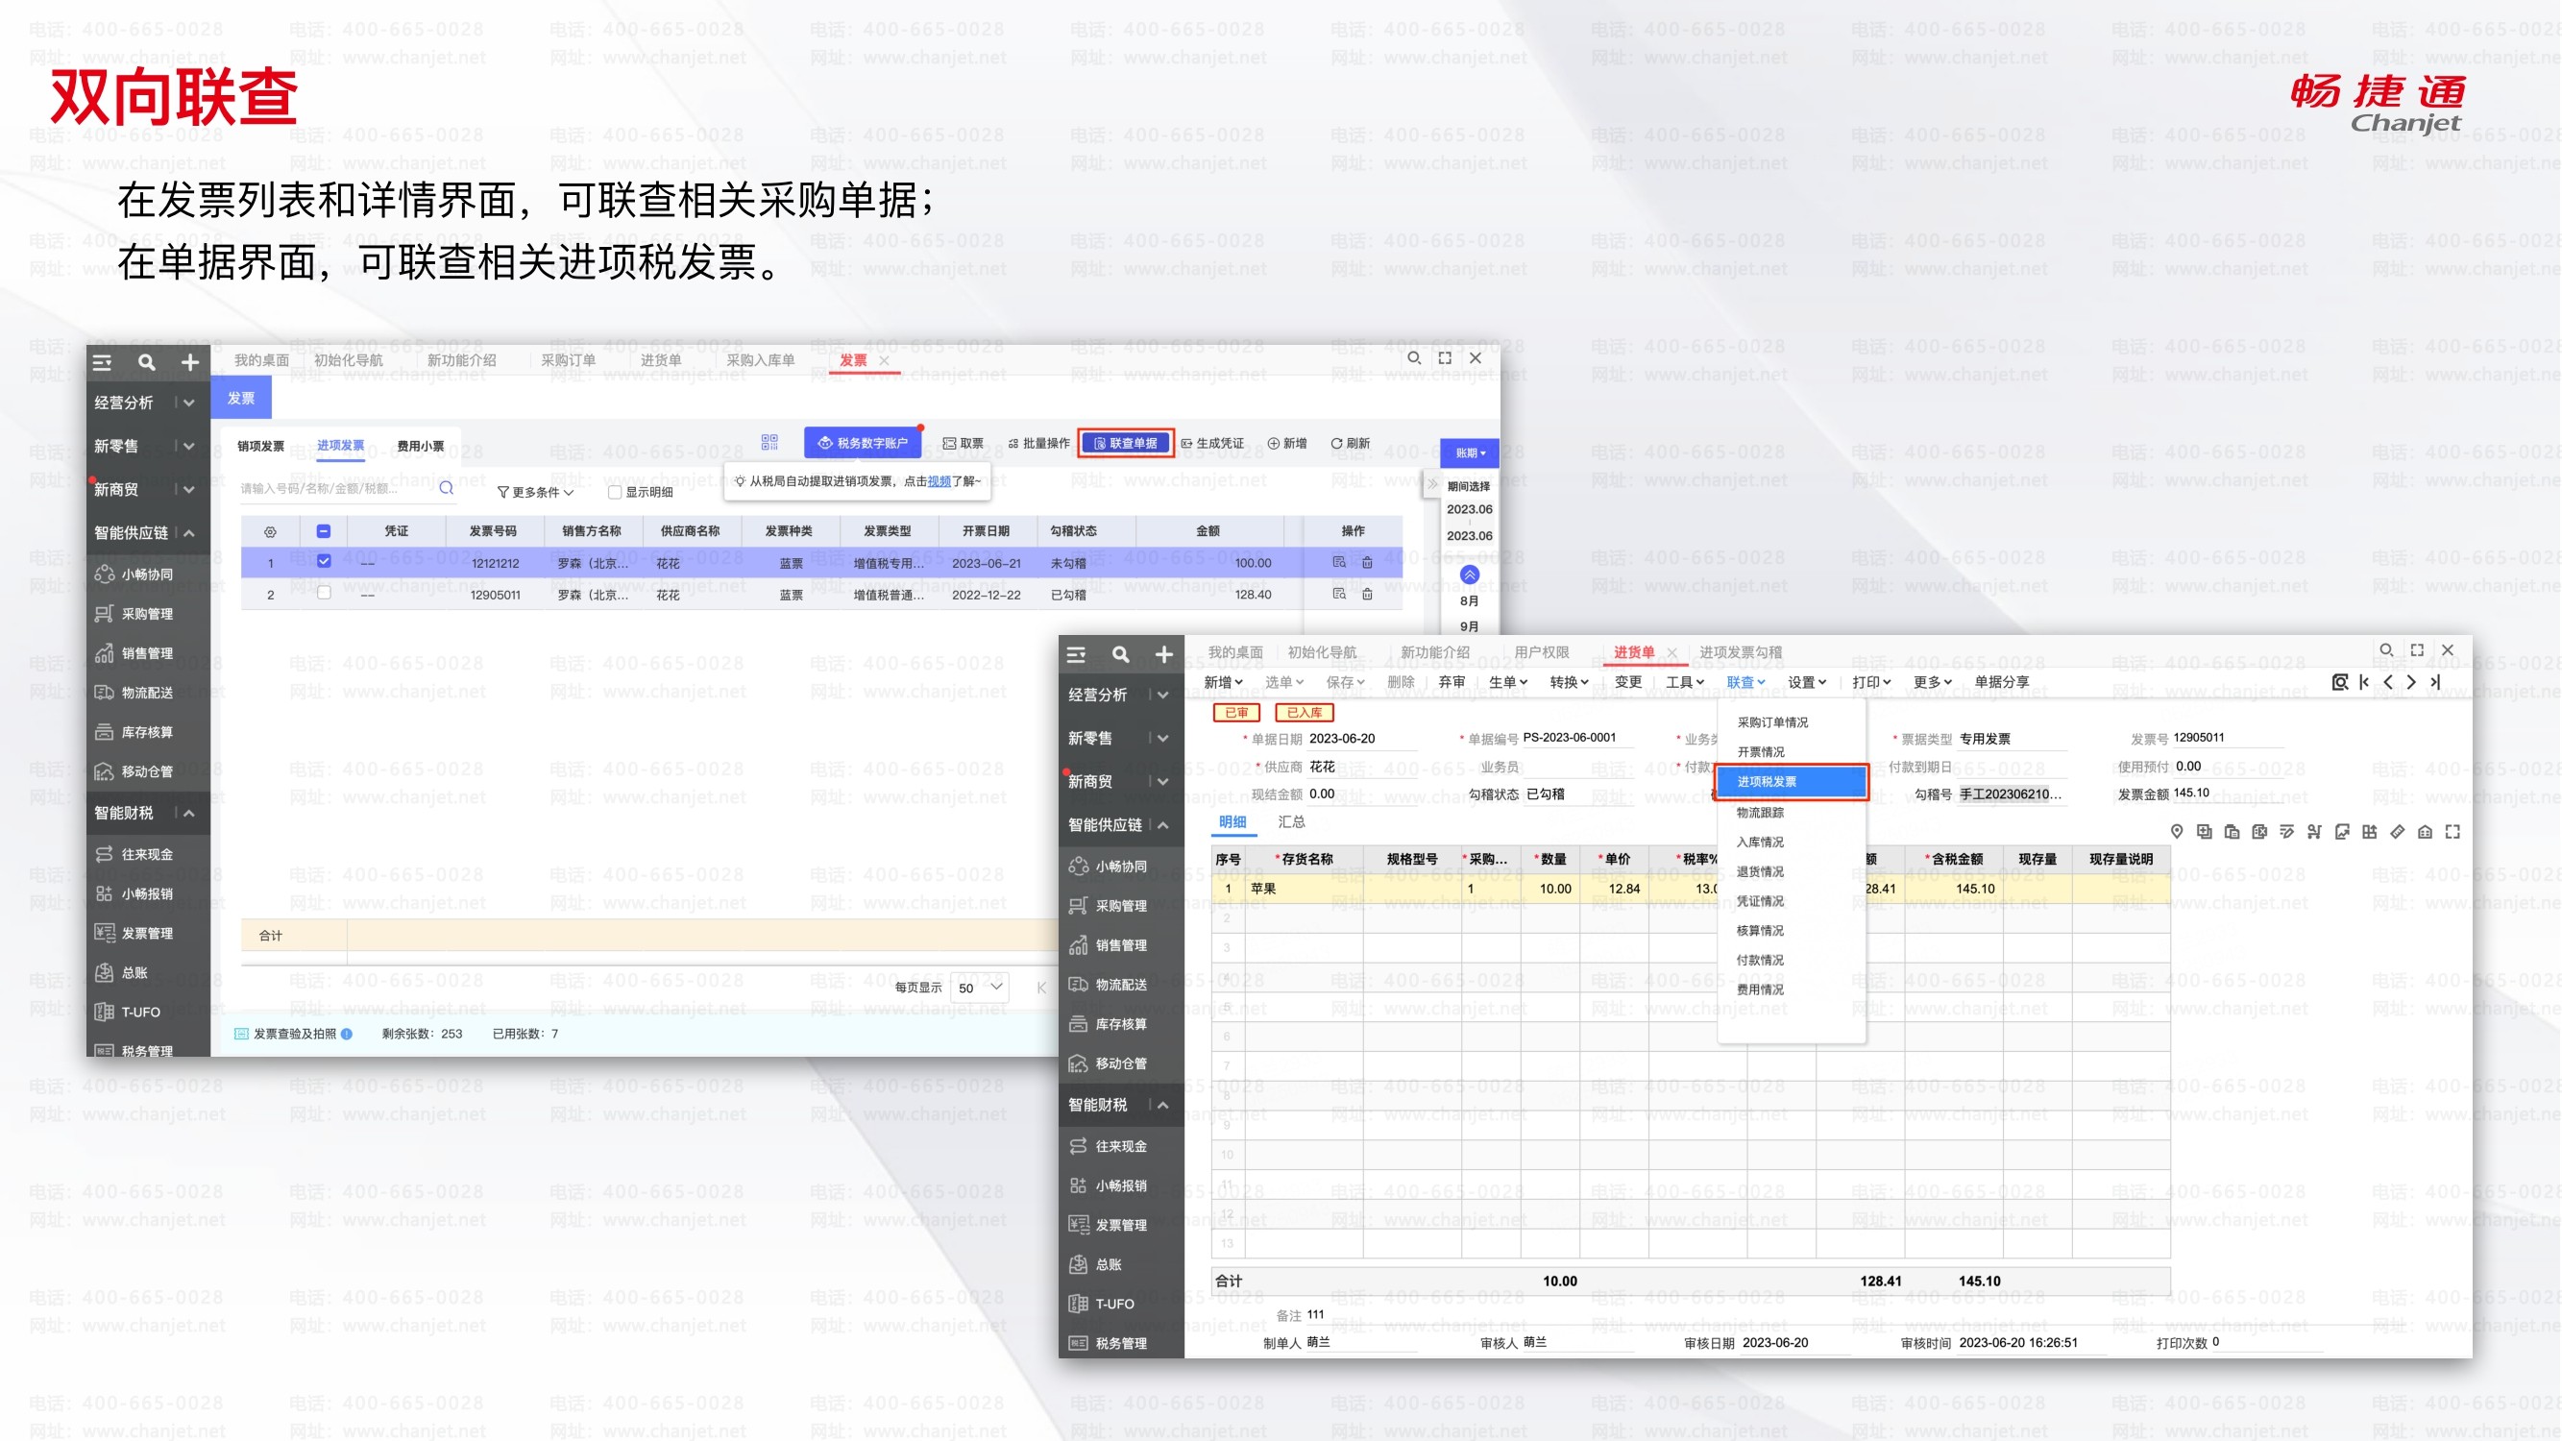Viewport: 2562px width, 1441px height.
Task: Check row 2 invoice checkbox
Action: (325, 594)
